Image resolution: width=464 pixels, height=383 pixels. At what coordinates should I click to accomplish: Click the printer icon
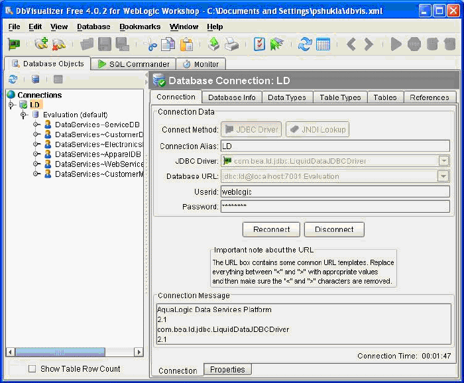click(231, 44)
